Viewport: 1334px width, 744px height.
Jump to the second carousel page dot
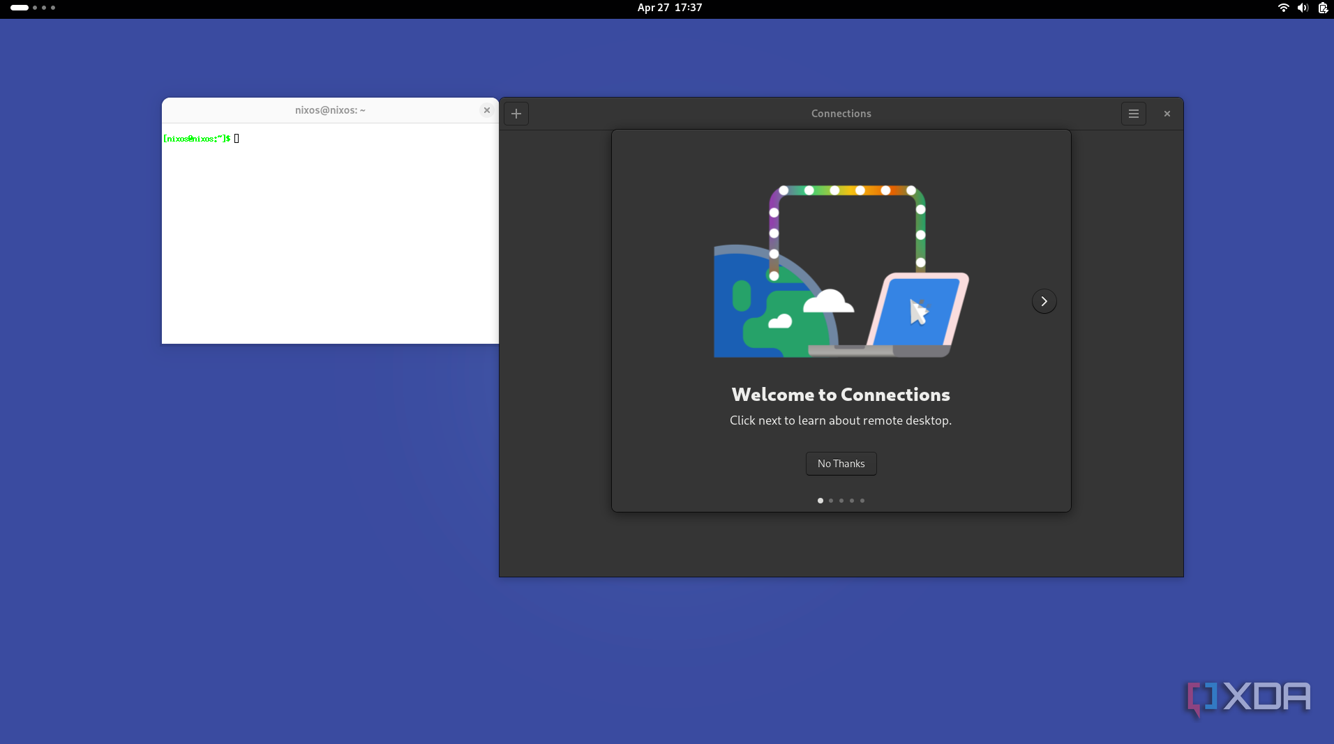(x=831, y=501)
